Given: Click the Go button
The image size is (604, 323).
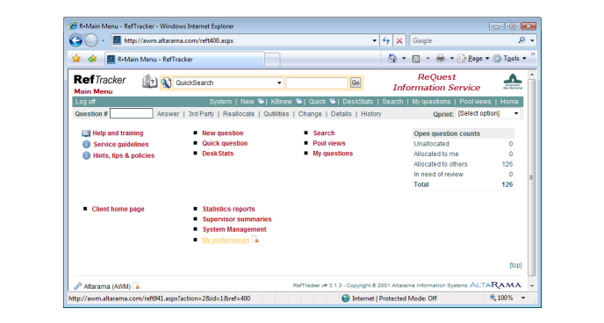Looking at the screenshot, I should [x=356, y=83].
